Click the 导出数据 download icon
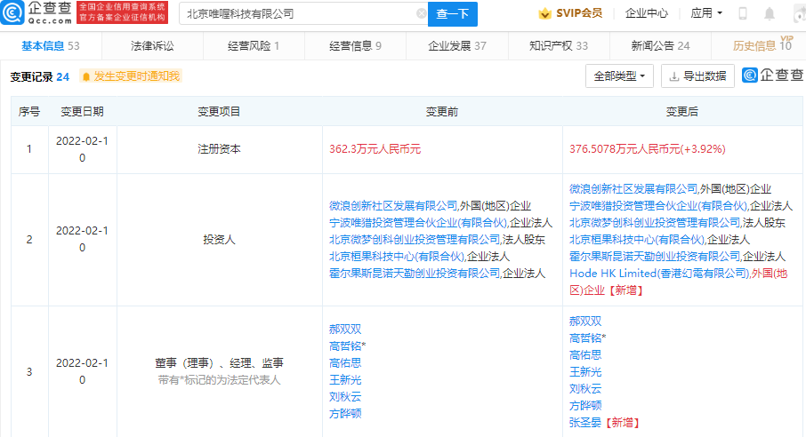Image resolution: width=806 pixels, height=437 pixels. [674, 76]
